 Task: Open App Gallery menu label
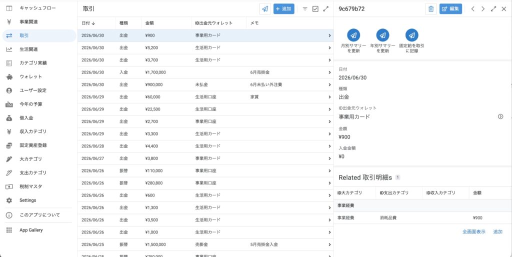tap(31, 230)
